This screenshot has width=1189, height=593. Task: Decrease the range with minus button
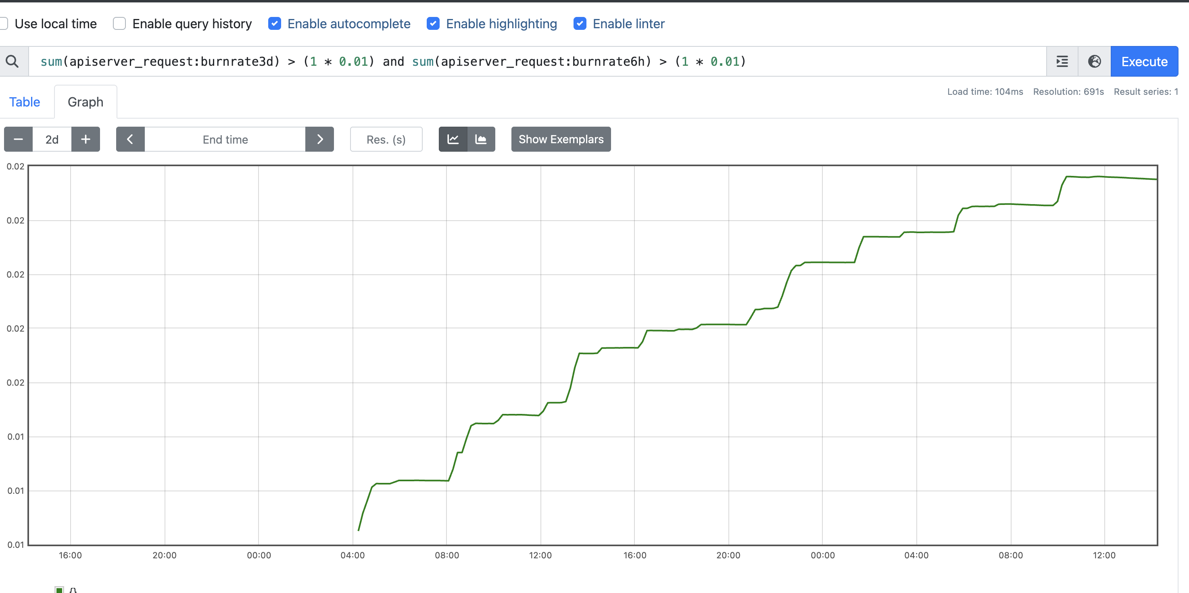click(x=19, y=139)
